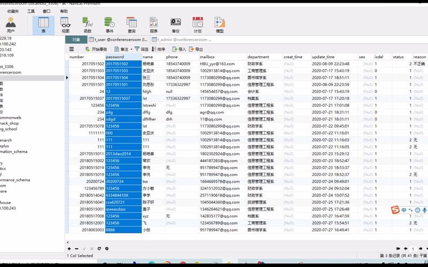Open the 备份 (Backup) toolbar icon

[x=175, y=25]
